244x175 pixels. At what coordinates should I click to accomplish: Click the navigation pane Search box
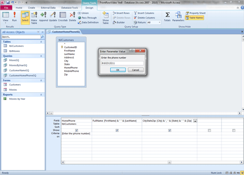(21, 37)
